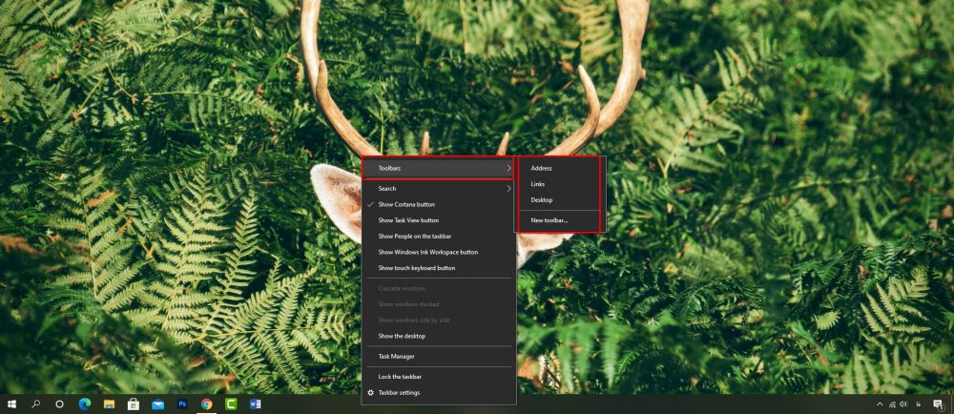The image size is (954, 414).
Task: Open File Explorer from the taskbar
Action: [x=109, y=404]
